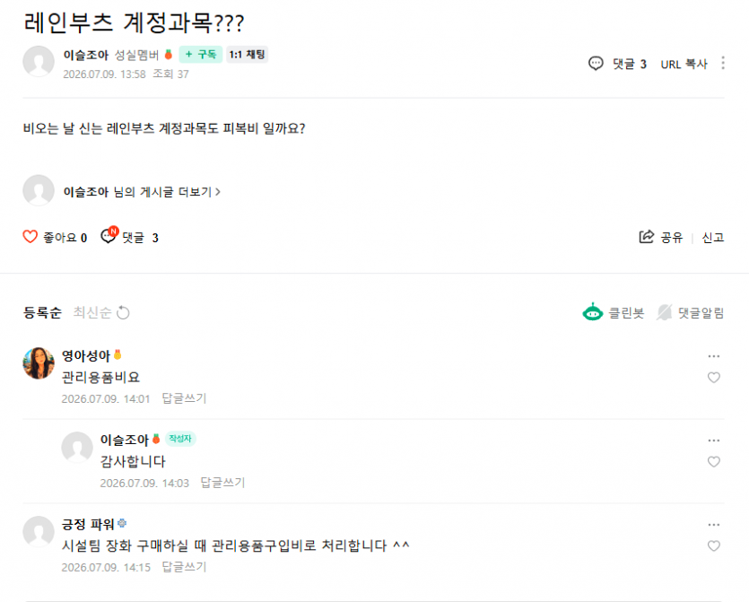Viewport: 749px width, 602px height.
Task: Open 이슬조아 님의 게시글 더보기 link
Action: tap(142, 192)
